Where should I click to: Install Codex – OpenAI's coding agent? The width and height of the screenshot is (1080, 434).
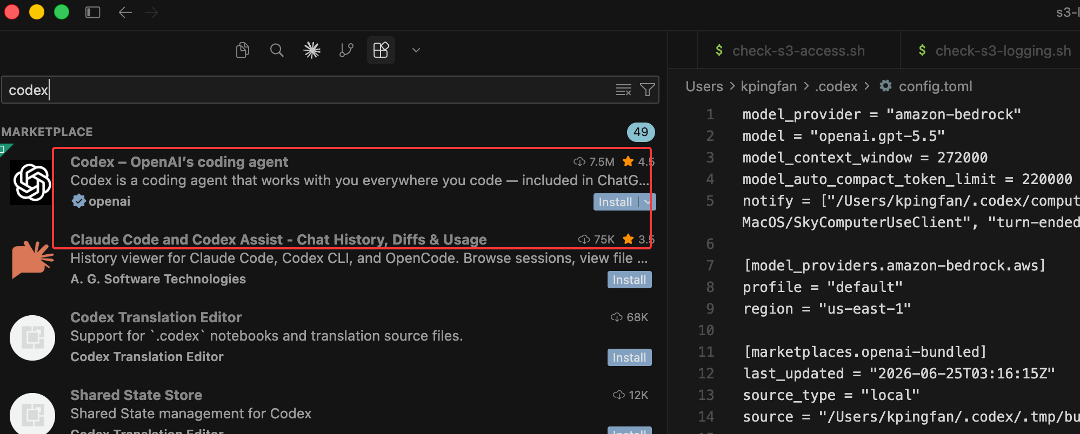point(615,202)
